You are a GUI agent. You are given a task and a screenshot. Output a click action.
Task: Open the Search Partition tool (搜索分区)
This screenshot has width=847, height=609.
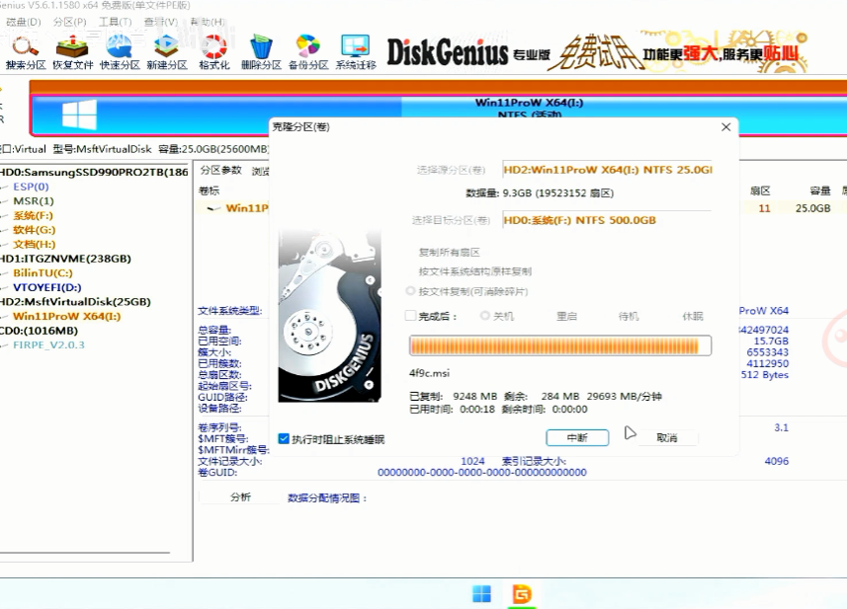pyautogui.click(x=26, y=53)
